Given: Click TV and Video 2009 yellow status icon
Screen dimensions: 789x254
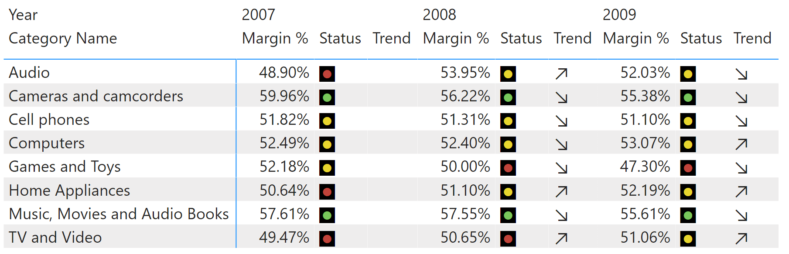Looking at the screenshot, I should tap(688, 239).
